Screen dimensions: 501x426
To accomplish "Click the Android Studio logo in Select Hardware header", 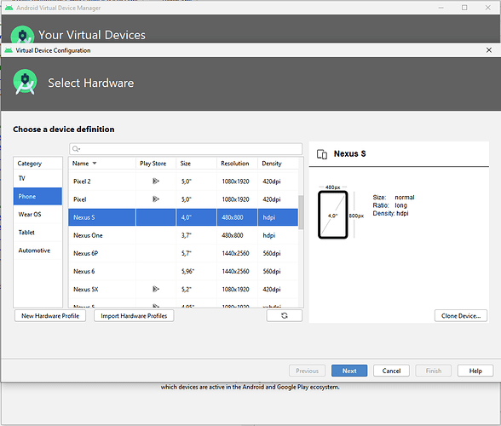I will point(25,82).
